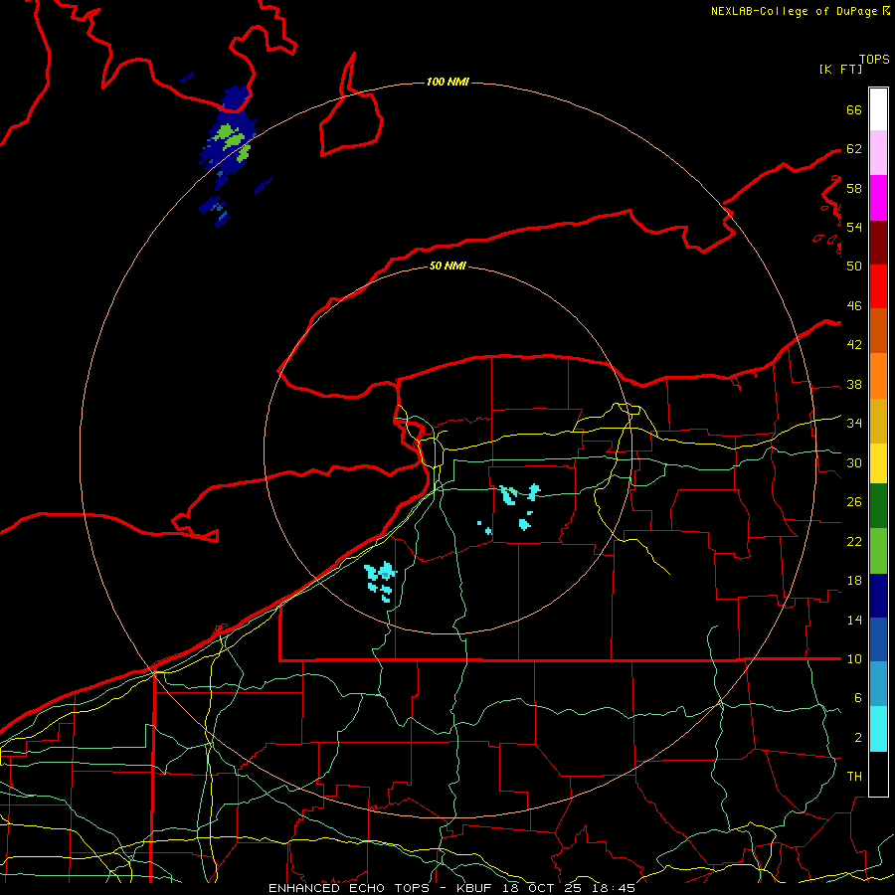
Task: Click the 42 scale label
Action: [x=854, y=345]
